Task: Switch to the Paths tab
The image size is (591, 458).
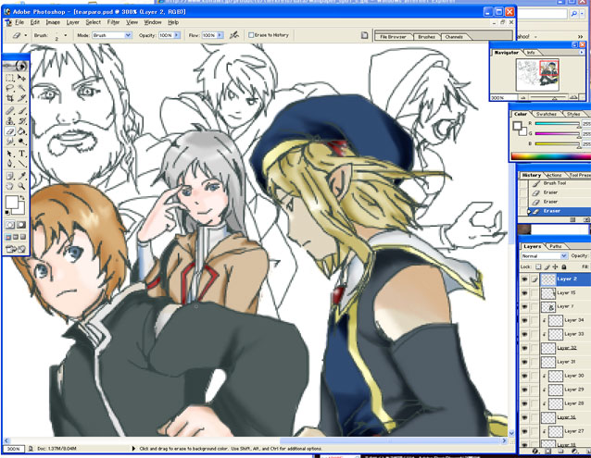Action: click(x=555, y=246)
